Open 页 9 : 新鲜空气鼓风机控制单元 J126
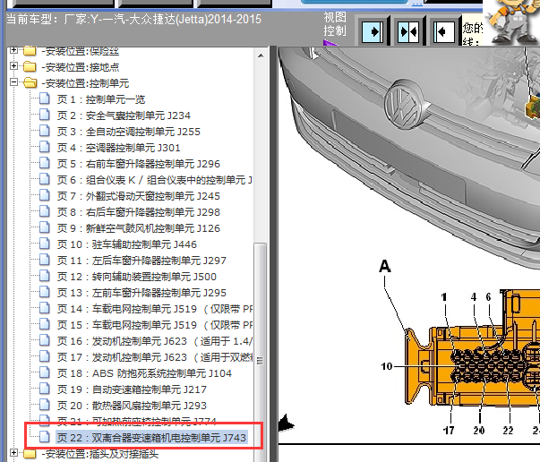 click(x=139, y=228)
